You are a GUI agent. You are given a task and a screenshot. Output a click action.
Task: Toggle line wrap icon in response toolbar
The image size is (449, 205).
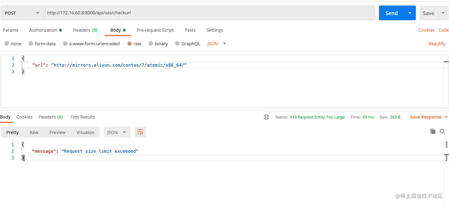click(140, 132)
